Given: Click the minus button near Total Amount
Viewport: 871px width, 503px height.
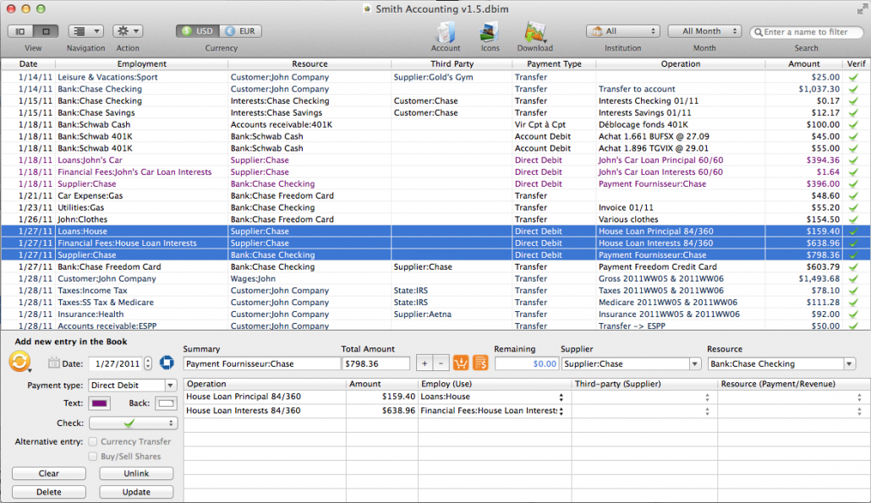Looking at the screenshot, I should point(441,364).
